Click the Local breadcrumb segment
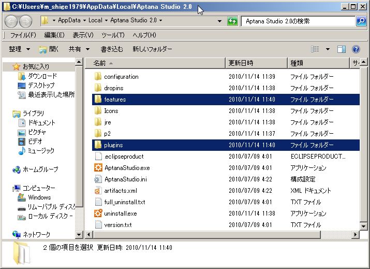The width and height of the screenshot is (370, 269). point(95,20)
